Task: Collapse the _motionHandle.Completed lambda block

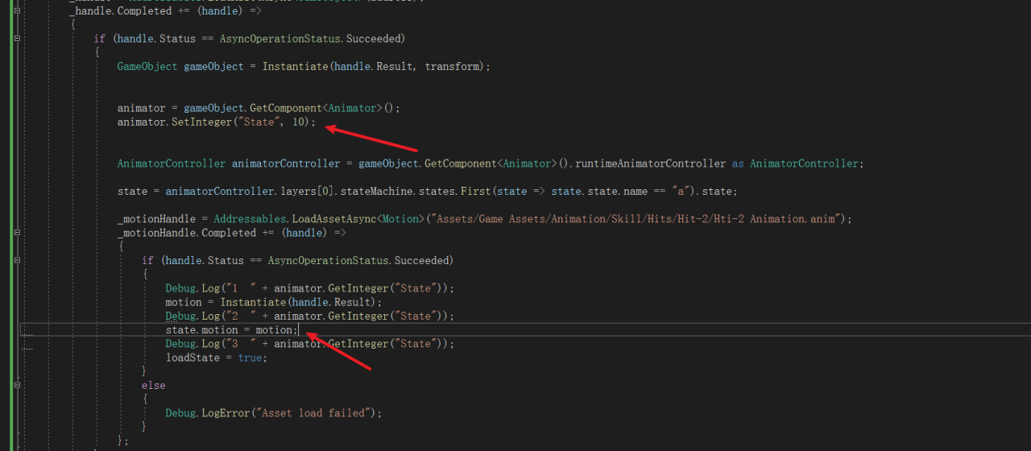Action: point(18,233)
